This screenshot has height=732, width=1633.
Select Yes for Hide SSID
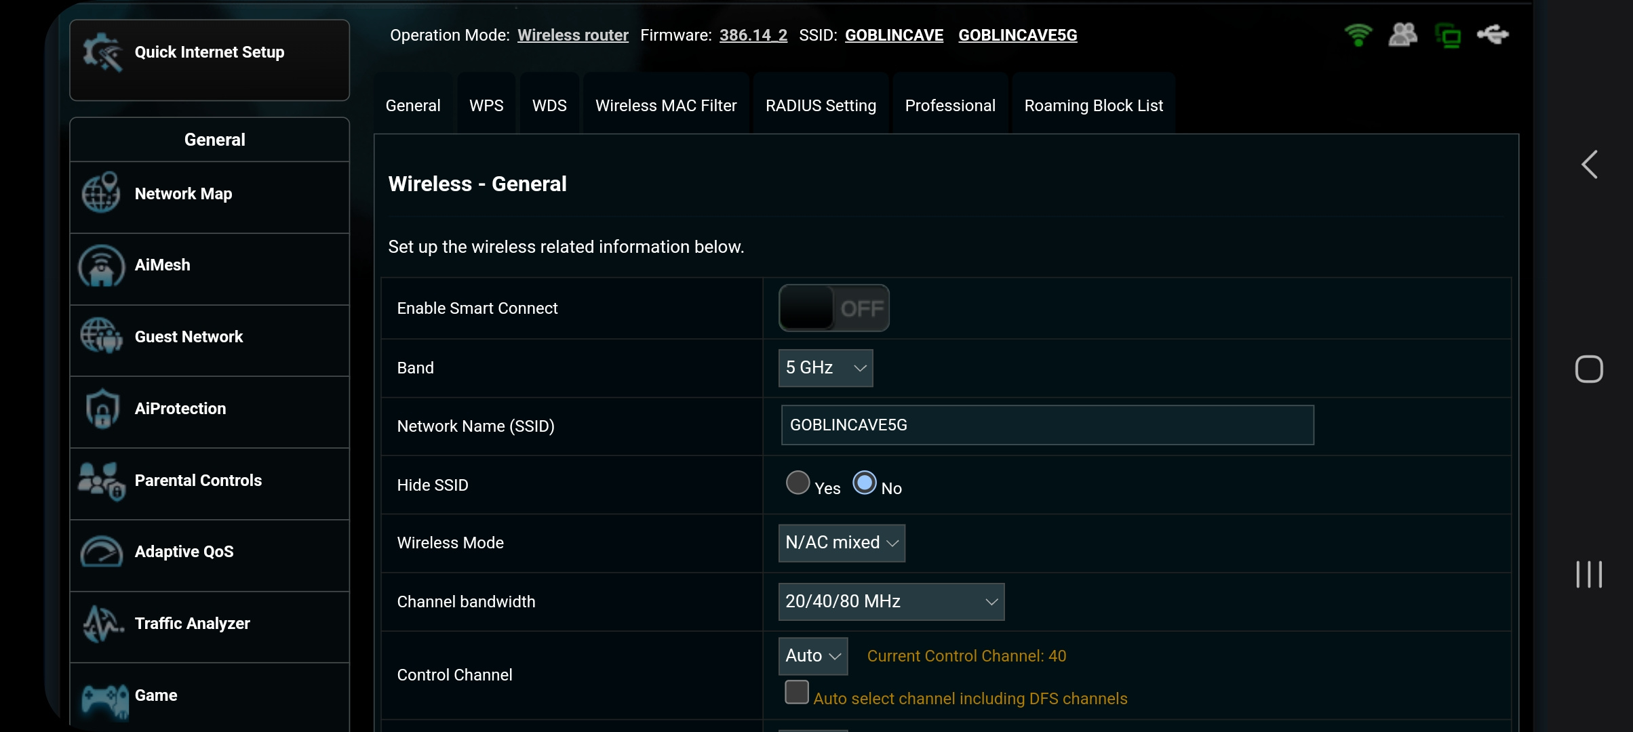(x=798, y=483)
